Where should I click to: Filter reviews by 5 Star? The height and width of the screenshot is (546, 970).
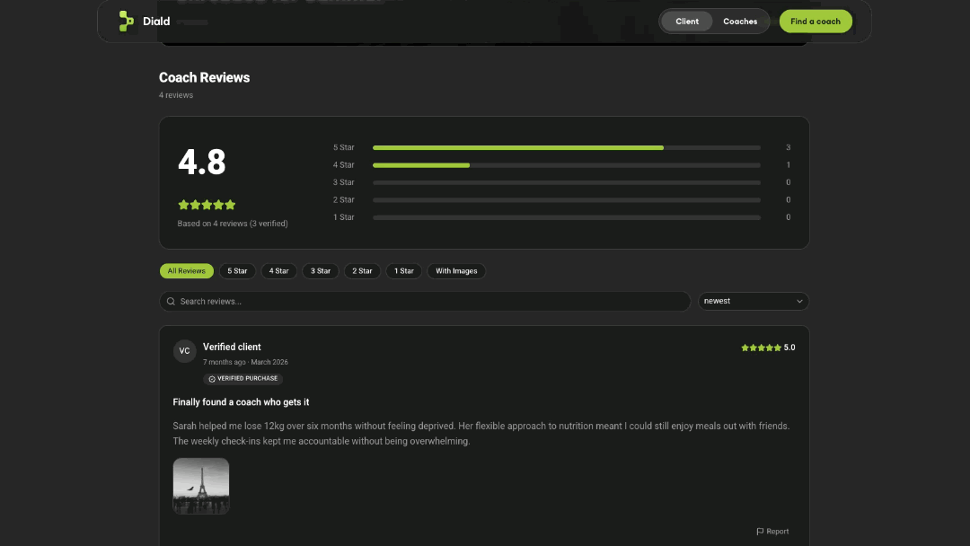(x=237, y=271)
